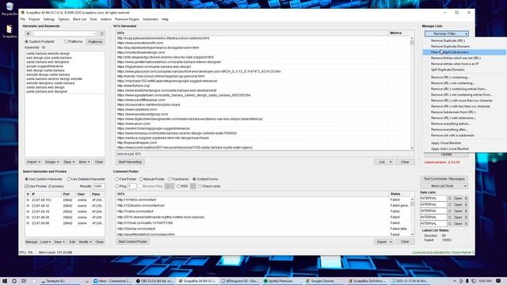Open the More List Tools dropdown
Viewport: 507px width, 285px height.
444,186
